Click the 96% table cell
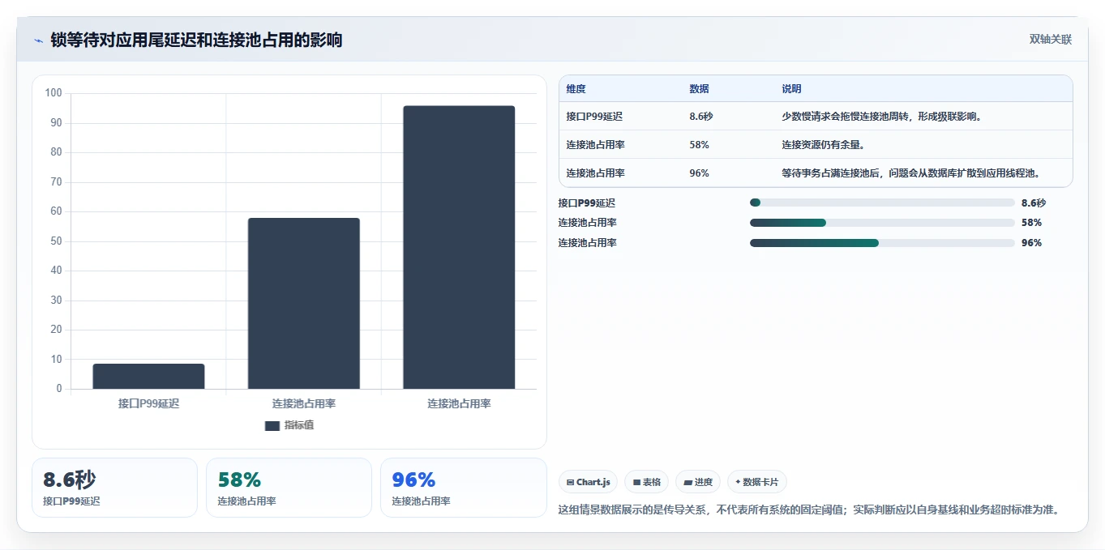The image size is (1105, 550). point(699,173)
